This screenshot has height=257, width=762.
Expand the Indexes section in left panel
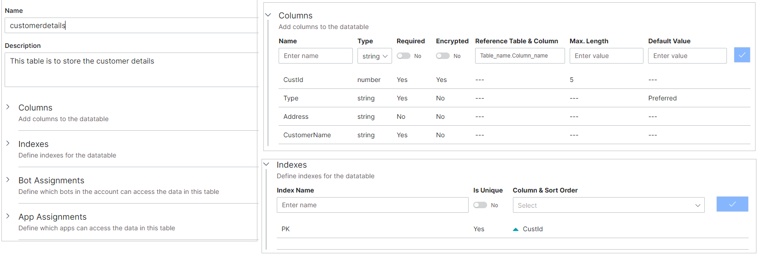(8, 143)
